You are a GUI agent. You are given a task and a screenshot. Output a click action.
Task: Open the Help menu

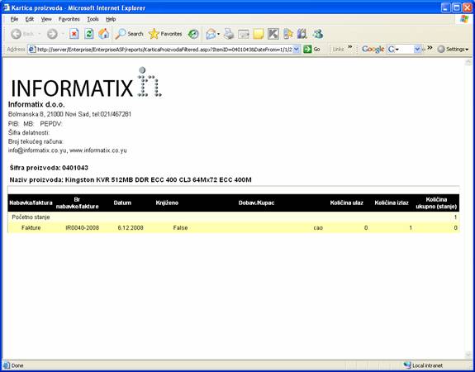(x=111, y=19)
